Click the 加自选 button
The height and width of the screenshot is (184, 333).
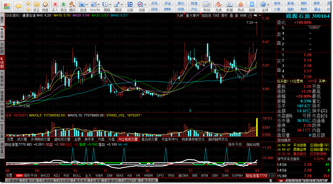pos(206,15)
